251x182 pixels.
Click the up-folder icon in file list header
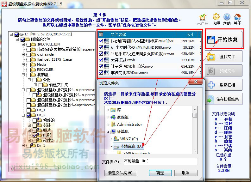pyautogui.click(x=101, y=34)
